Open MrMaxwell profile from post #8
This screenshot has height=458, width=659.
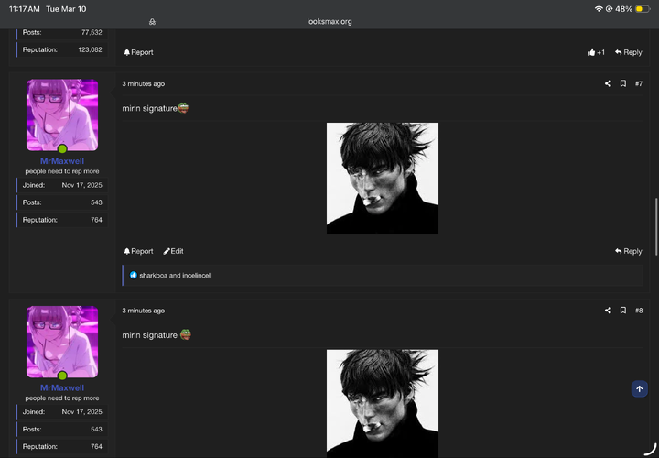pos(62,388)
